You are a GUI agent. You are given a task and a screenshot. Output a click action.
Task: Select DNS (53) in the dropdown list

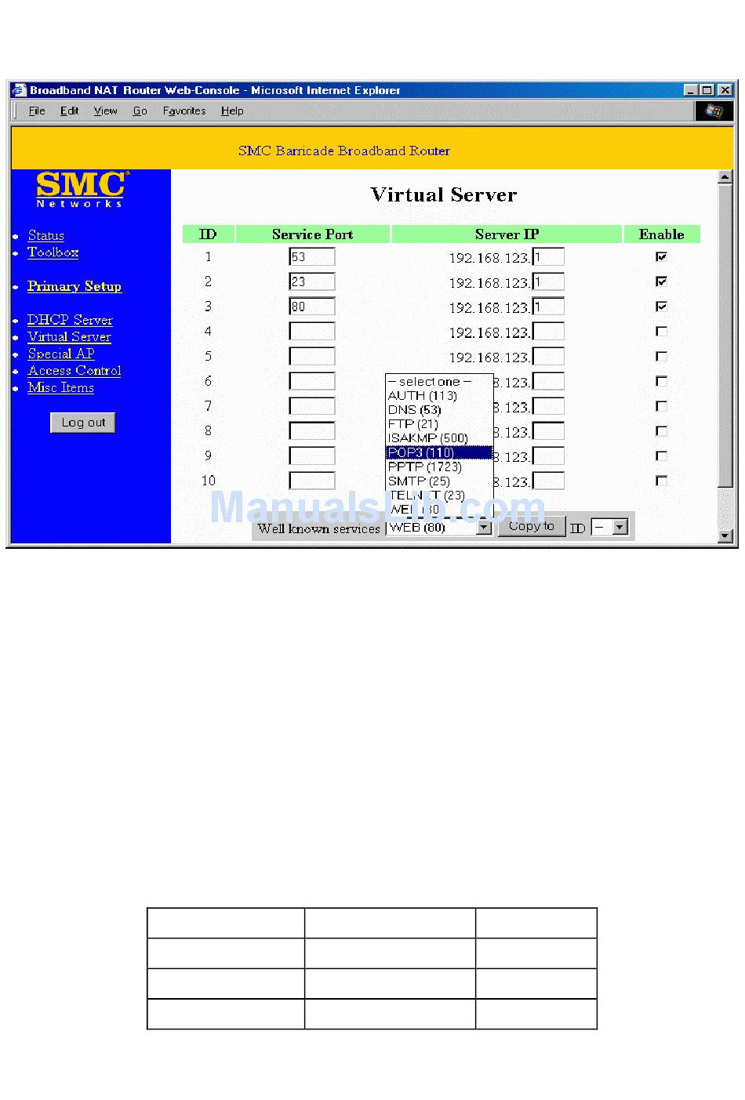[439, 410]
